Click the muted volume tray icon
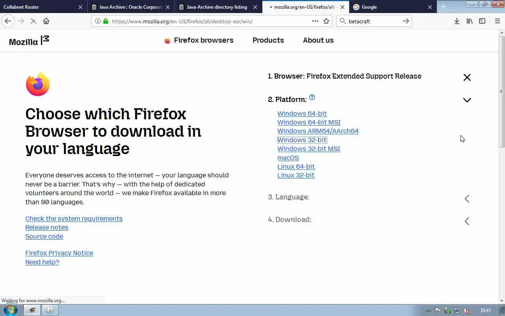 click(466, 310)
